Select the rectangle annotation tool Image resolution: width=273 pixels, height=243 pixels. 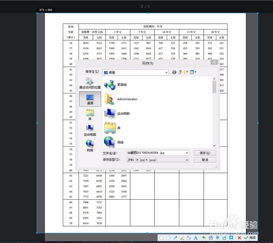tap(161, 238)
